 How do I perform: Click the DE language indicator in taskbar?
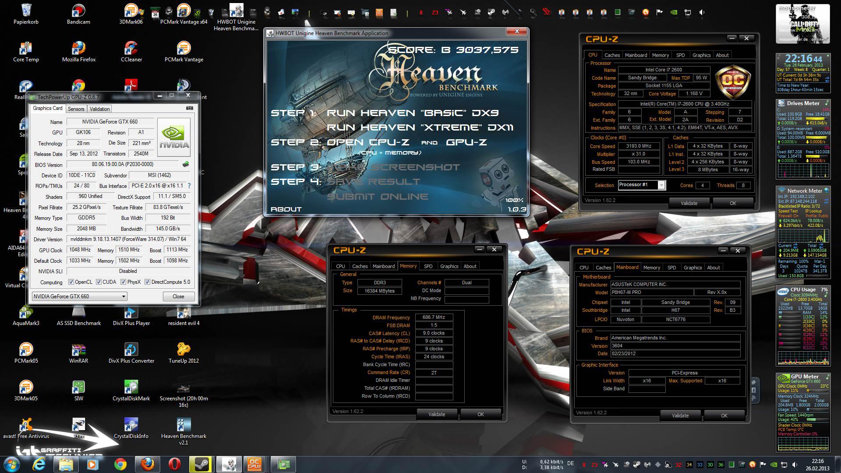571,463
